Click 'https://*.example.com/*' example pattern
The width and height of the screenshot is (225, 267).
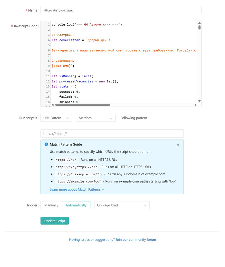(x=77, y=174)
